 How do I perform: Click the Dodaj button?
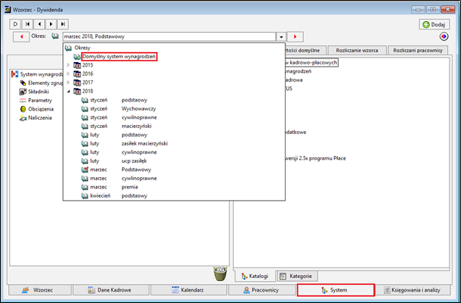tap(434, 25)
